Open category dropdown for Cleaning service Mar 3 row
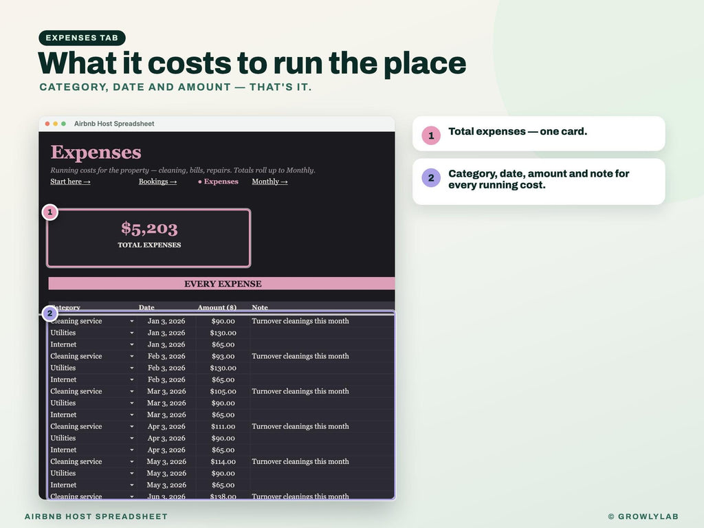 (131, 391)
